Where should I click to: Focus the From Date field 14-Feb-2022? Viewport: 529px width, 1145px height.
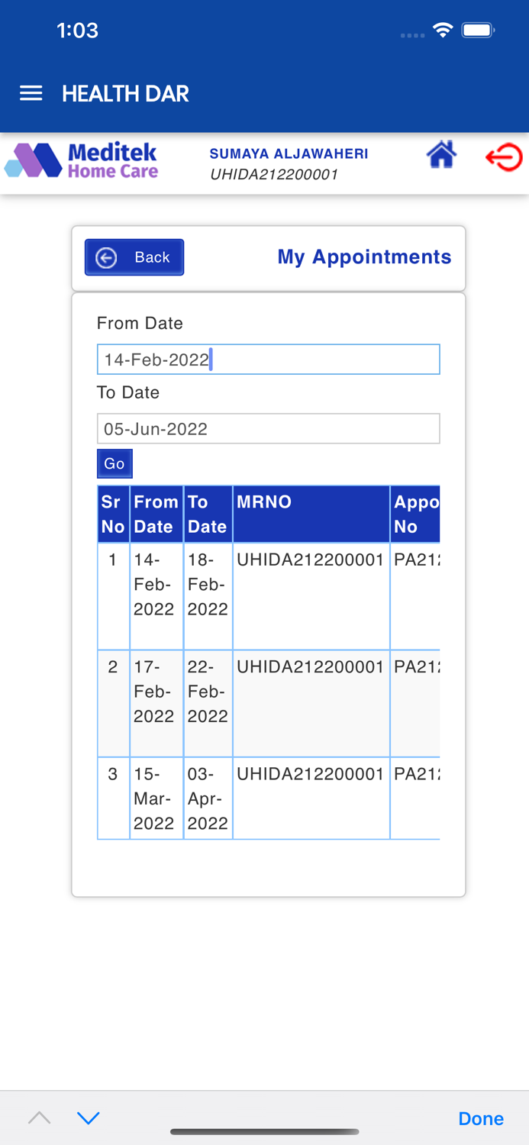click(x=269, y=360)
